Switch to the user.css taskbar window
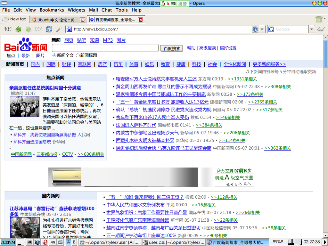The image size is (328, 246). point(174,242)
